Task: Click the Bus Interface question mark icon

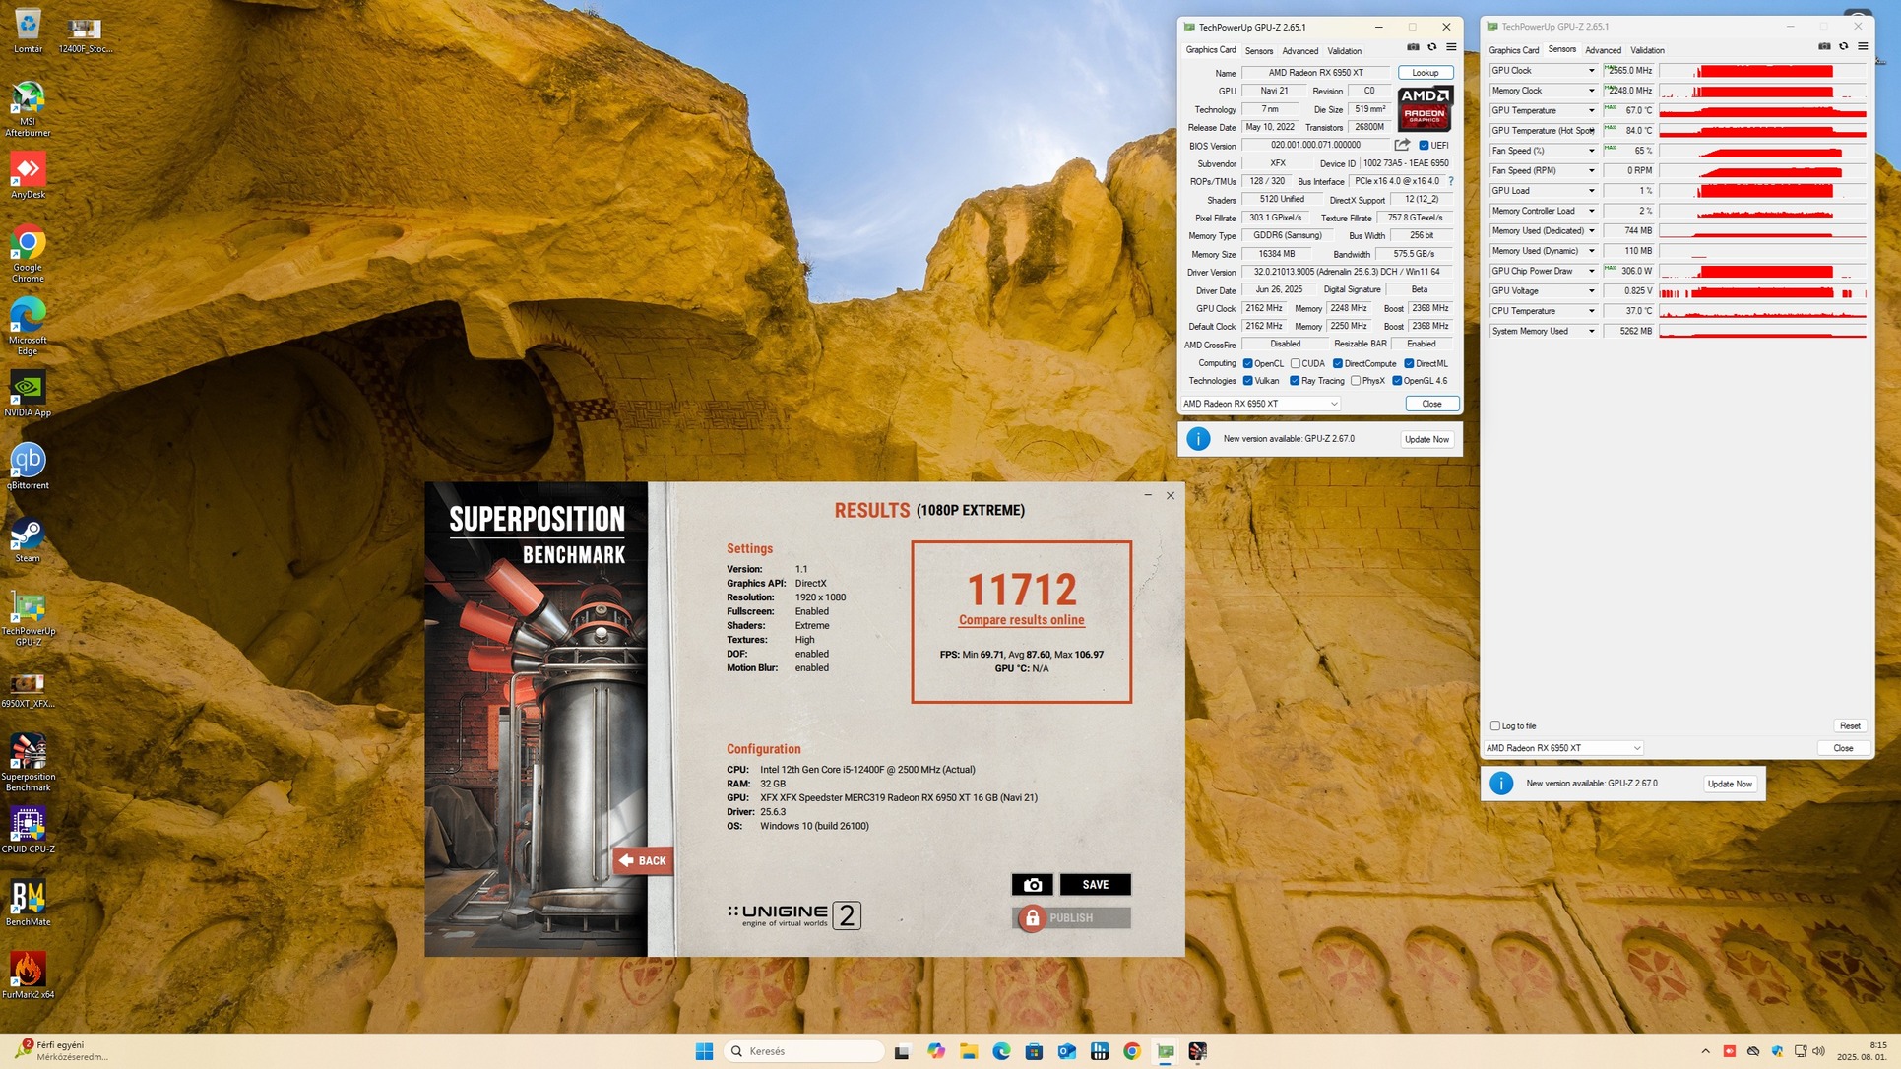Action: pos(1450,181)
